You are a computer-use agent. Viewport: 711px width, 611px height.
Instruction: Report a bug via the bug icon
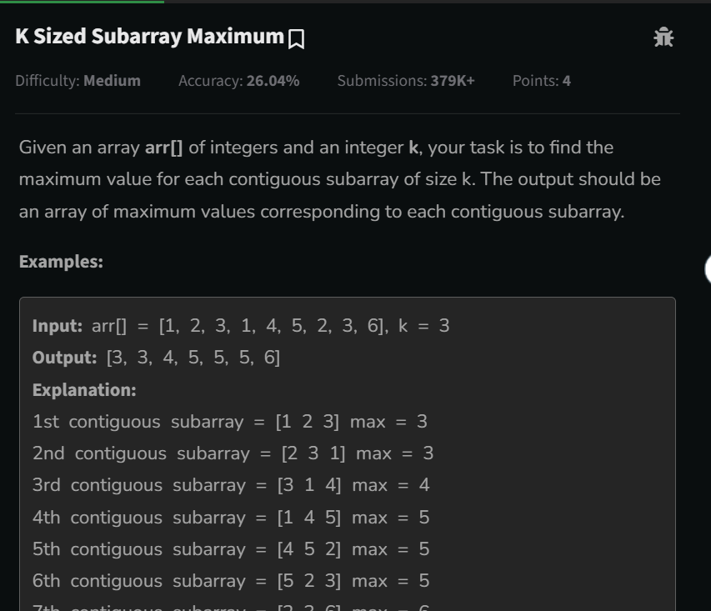click(x=663, y=38)
